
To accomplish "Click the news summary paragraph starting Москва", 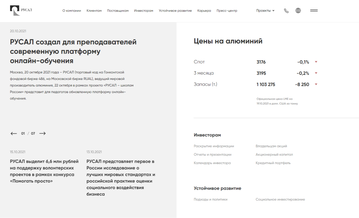I will tap(72, 85).
